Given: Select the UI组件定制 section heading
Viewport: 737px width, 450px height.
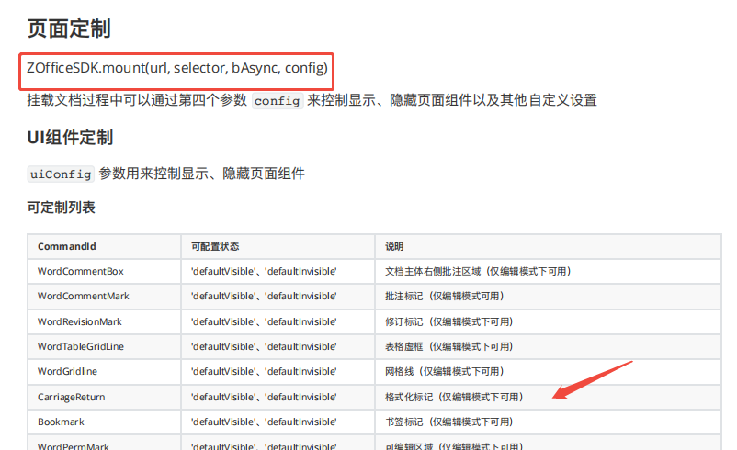Looking at the screenshot, I should 70,138.
